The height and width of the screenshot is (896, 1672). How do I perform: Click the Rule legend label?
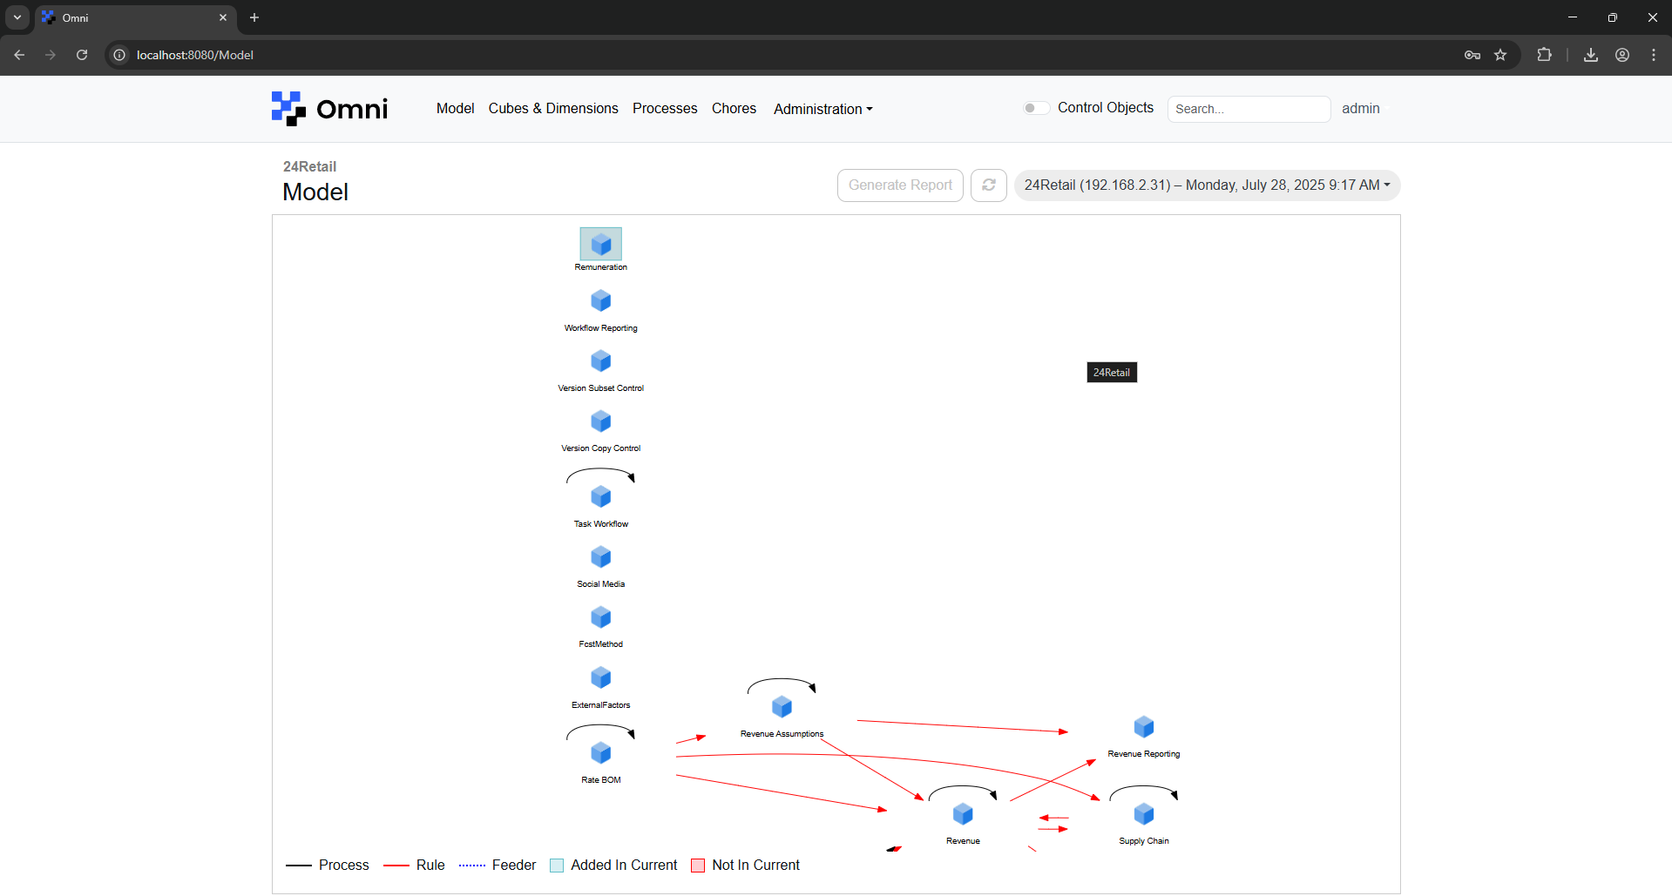pos(430,866)
